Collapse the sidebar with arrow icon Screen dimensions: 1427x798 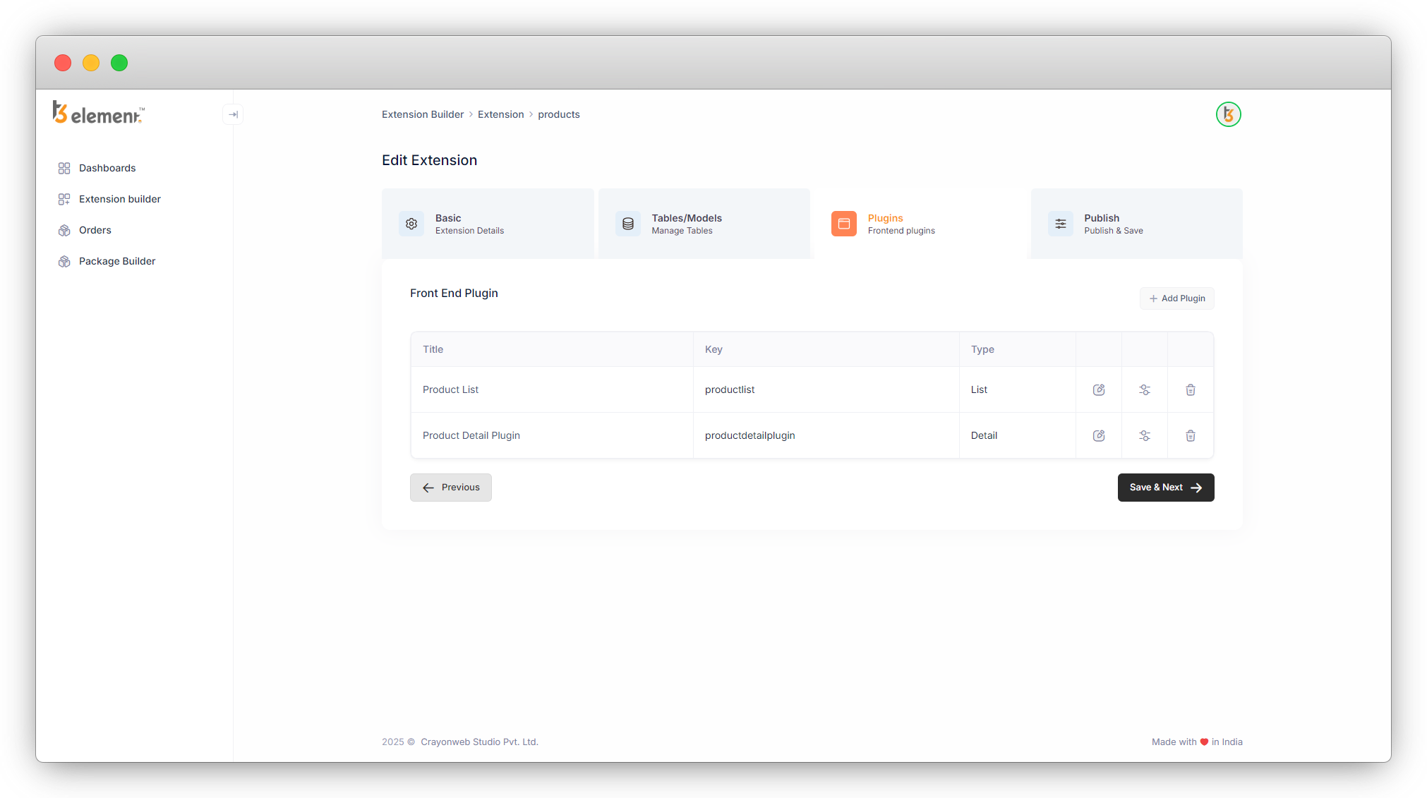tap(233, 114)
